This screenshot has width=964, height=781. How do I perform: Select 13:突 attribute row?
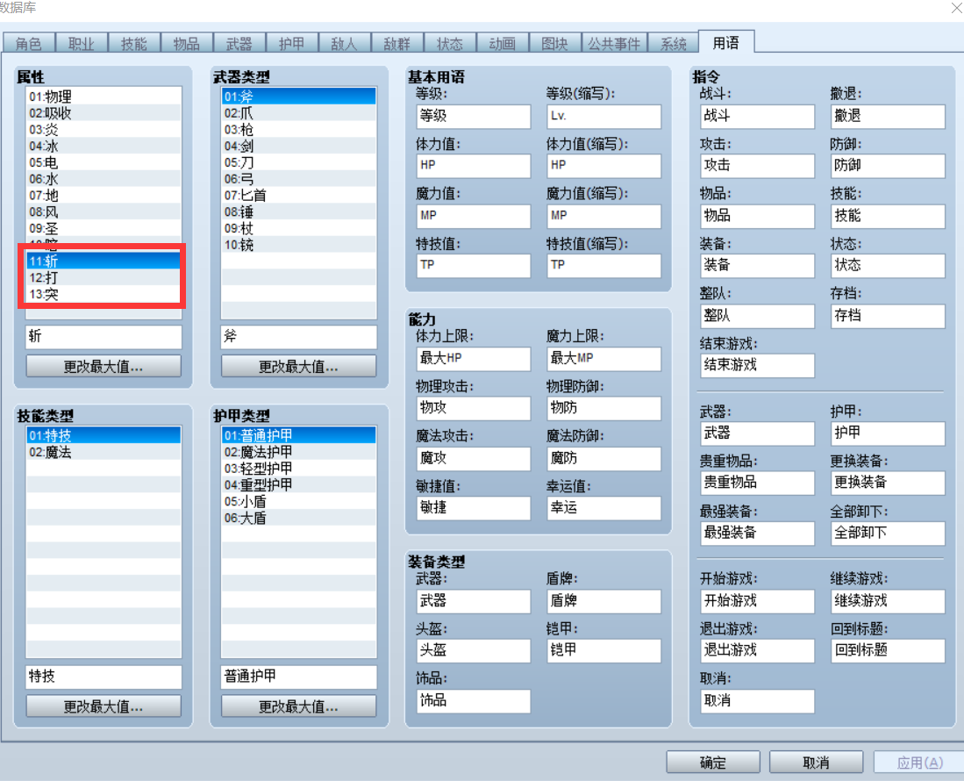point(104,294)
